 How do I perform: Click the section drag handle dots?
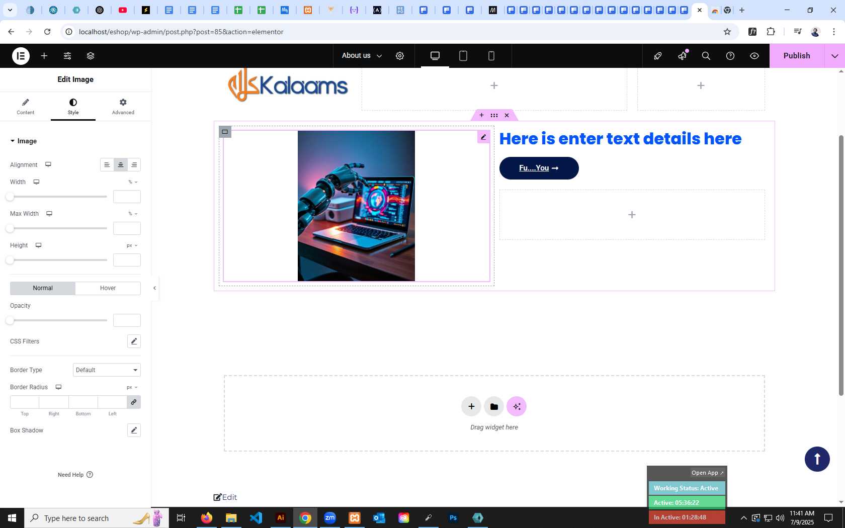494,115
